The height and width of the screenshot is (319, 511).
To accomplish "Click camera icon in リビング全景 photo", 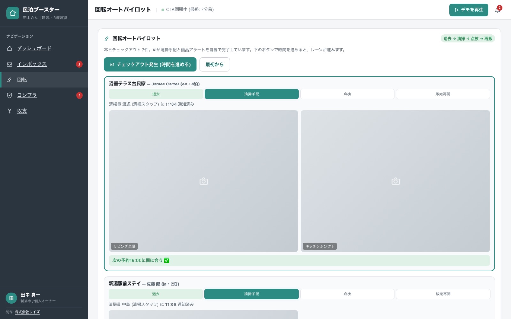I will click(x=203, y=181).
